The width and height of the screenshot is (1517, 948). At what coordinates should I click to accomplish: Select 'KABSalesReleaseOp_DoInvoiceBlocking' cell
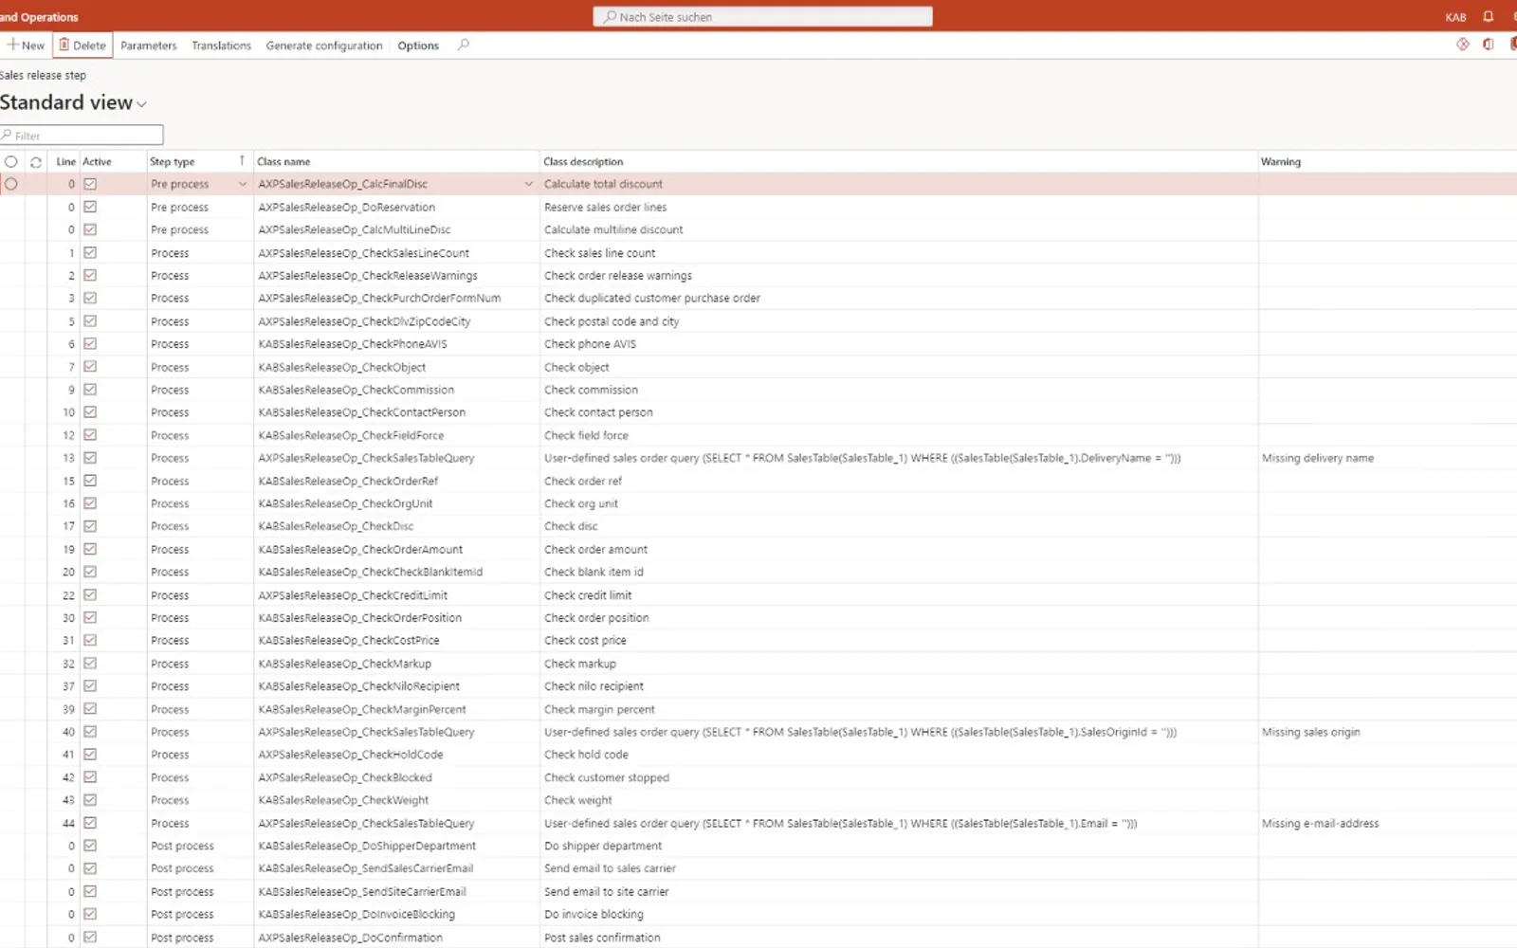click(x=356, y=915)
